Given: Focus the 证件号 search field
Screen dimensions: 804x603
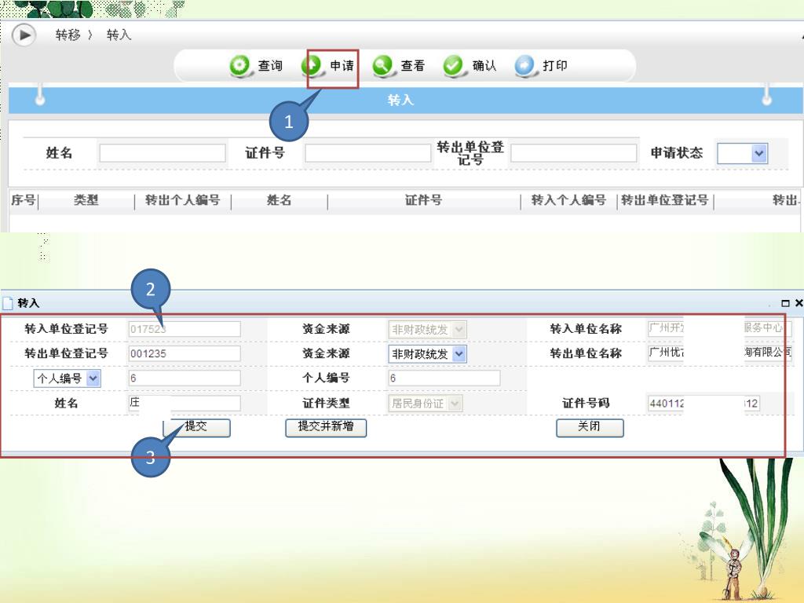Looking at the screenshot, I should [x=367, y=153].
